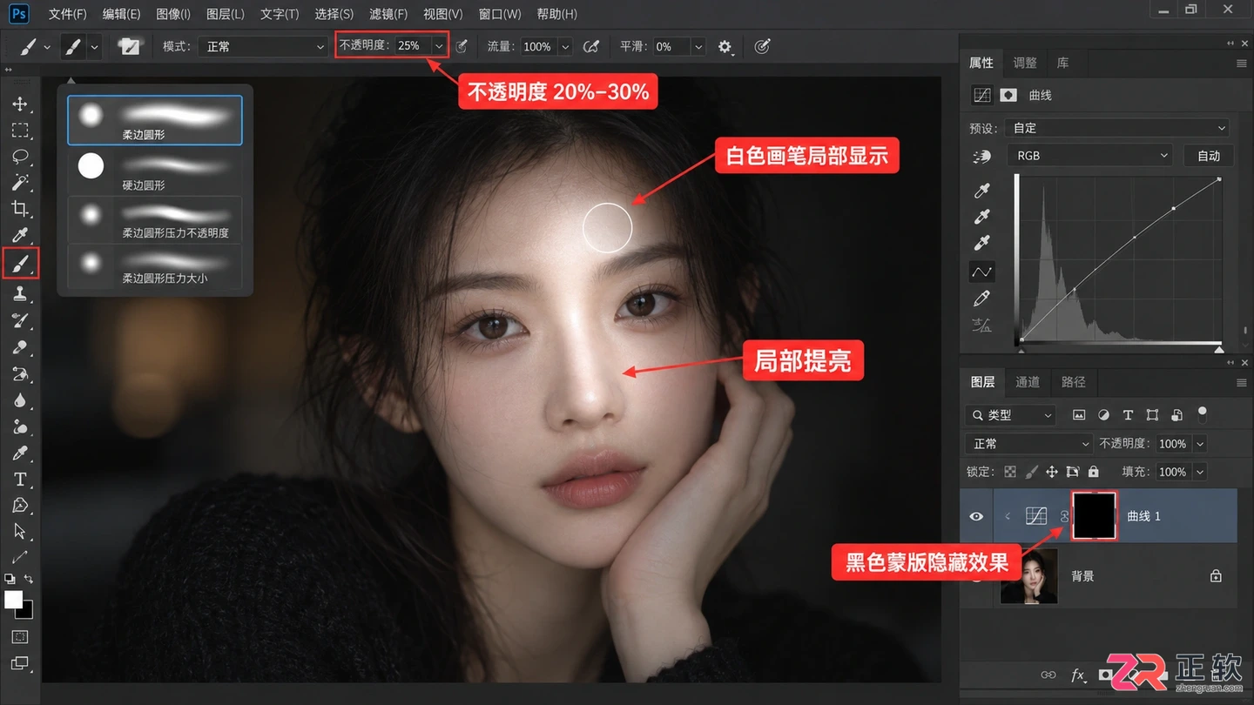Choose the 柔边圆形压力大小 brush preset
Viewport: 1254px width, 705px height.
click(x=155, y=266)
